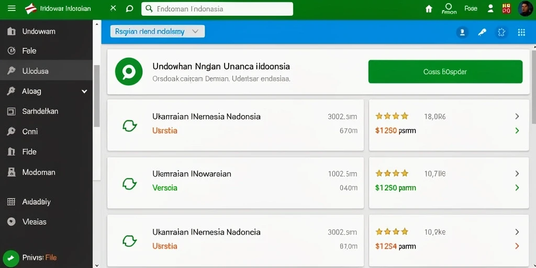Click the green Pnivist File circle button
The width and height of the screenshot is (536, 268).
pyautogui.click(x=10, y=259)
